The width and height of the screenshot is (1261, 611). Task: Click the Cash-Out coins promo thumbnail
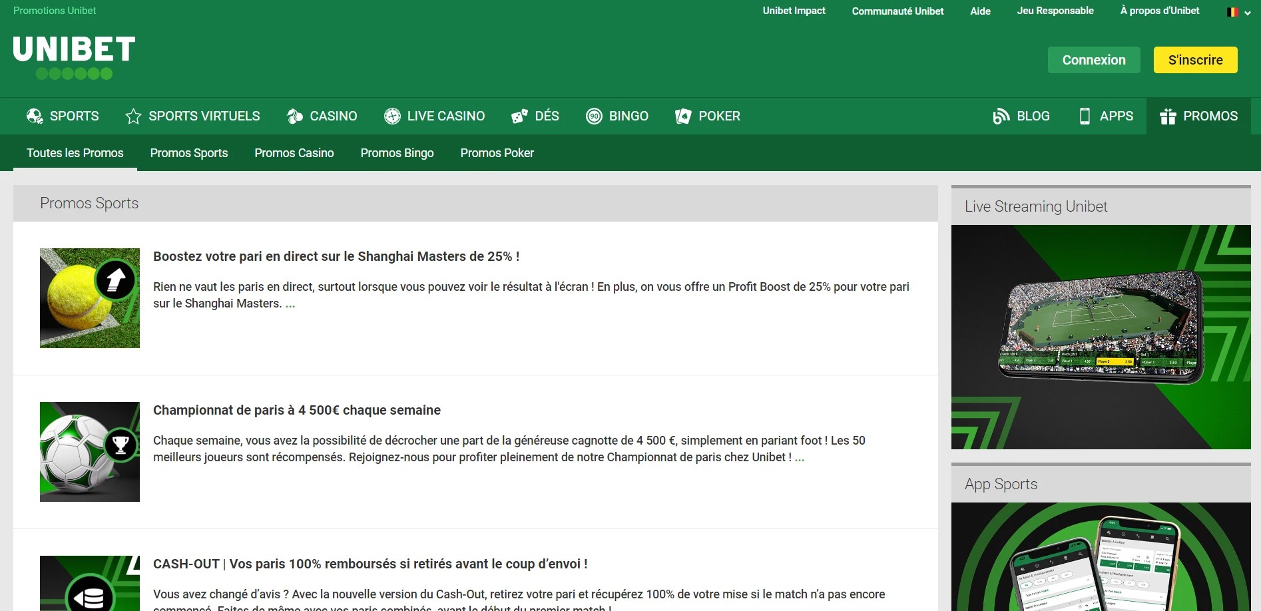[x=90, y=583]
